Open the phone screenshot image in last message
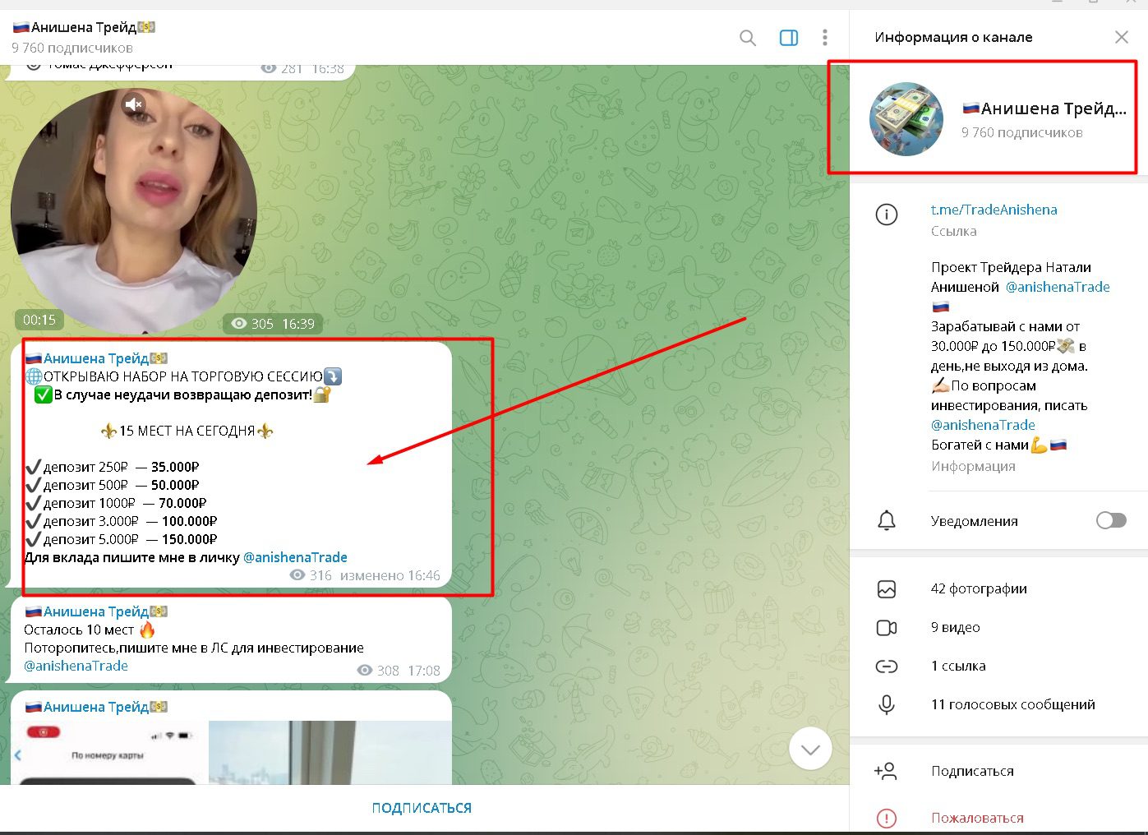Image resolution: width=1148 pixels, height=835 pixels. pyautogui.click(x=108, y=753)
